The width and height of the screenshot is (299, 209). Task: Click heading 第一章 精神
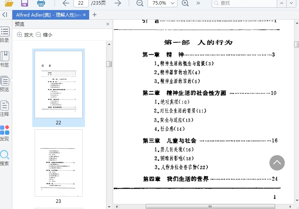tap(163, 55)
